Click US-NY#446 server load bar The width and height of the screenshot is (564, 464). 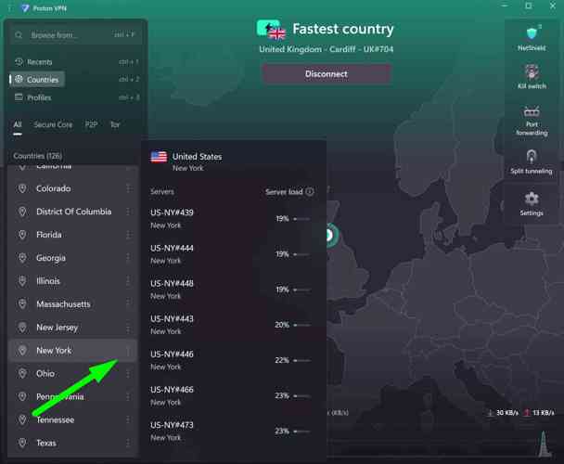[301, 360]
